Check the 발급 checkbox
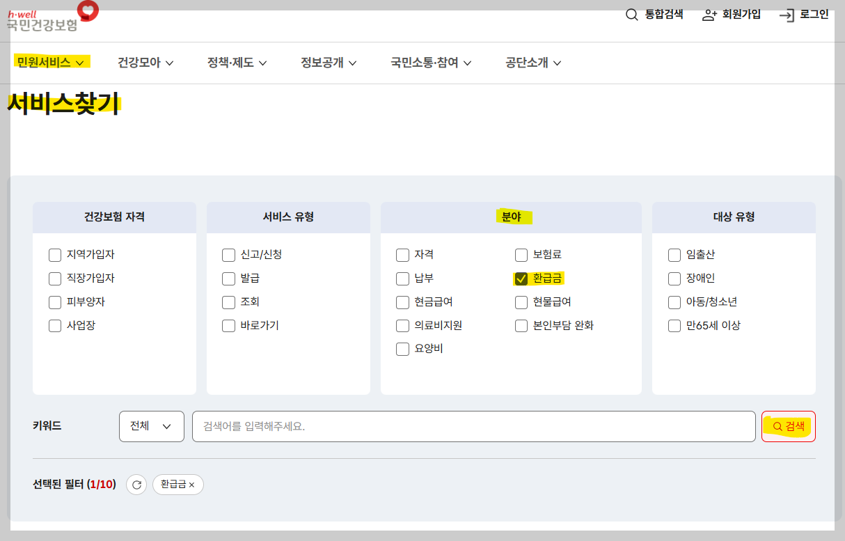 click(x=228, y=279)
